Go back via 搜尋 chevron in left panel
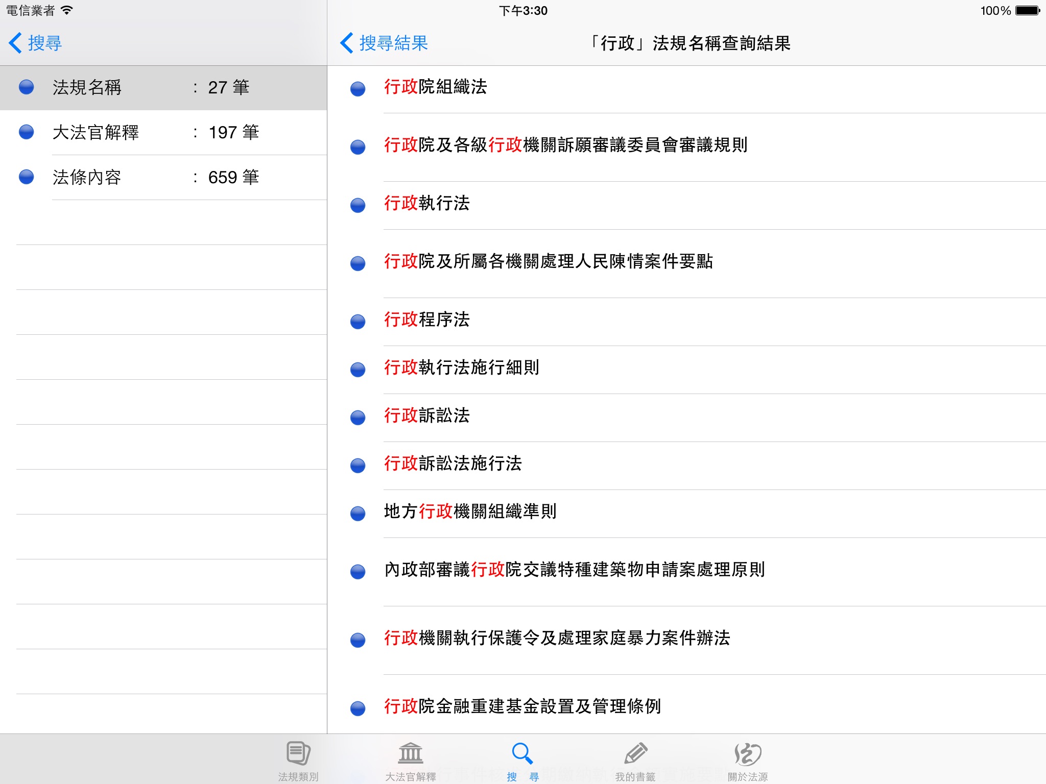 35,43
